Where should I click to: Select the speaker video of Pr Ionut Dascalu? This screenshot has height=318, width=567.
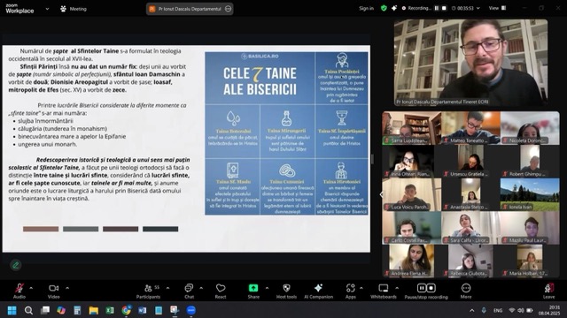470,63
